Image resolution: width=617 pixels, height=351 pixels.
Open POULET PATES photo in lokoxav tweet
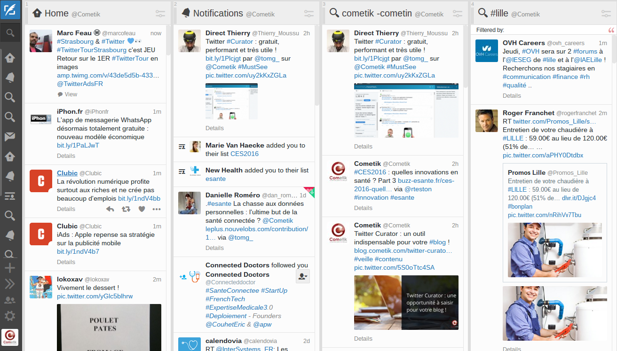pyautogui.click(x=109, y=328)
